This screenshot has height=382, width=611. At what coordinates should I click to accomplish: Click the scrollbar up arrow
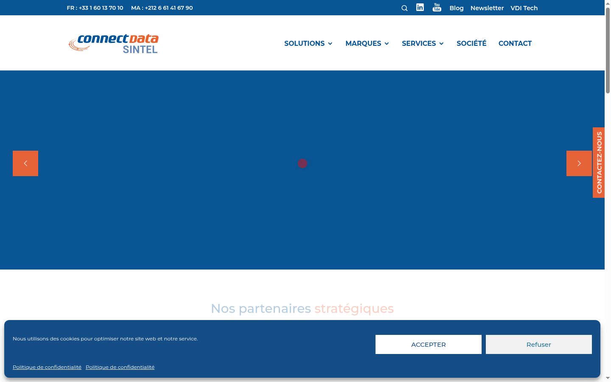608,3
